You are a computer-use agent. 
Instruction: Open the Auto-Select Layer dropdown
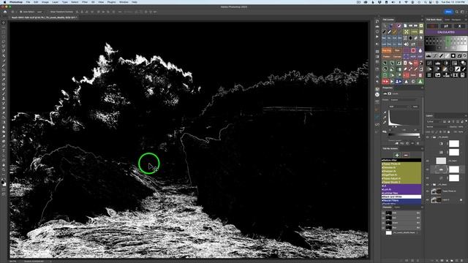coord(40,12)
